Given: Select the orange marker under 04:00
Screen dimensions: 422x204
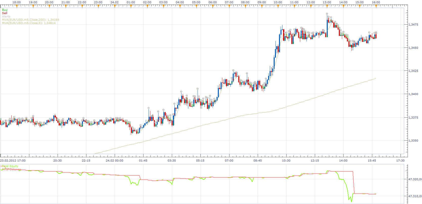Looking at the screenshot, I should coord(180,6).
